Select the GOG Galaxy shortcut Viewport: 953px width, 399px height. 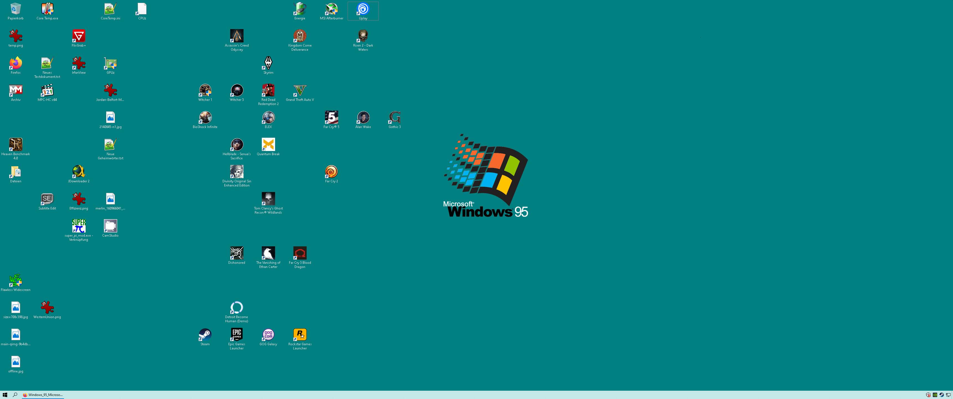point(268,335)
